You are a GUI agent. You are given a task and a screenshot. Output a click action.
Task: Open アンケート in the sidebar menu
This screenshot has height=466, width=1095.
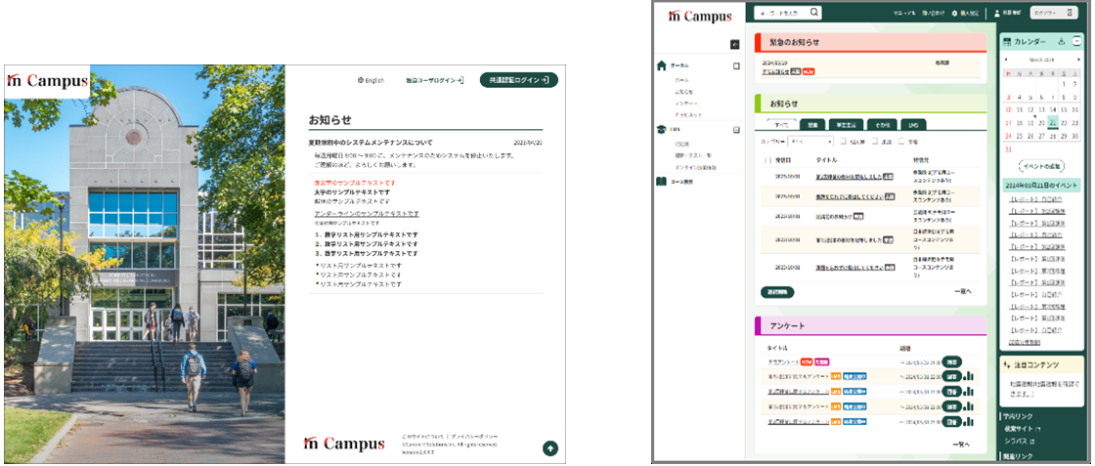[685, 103]
